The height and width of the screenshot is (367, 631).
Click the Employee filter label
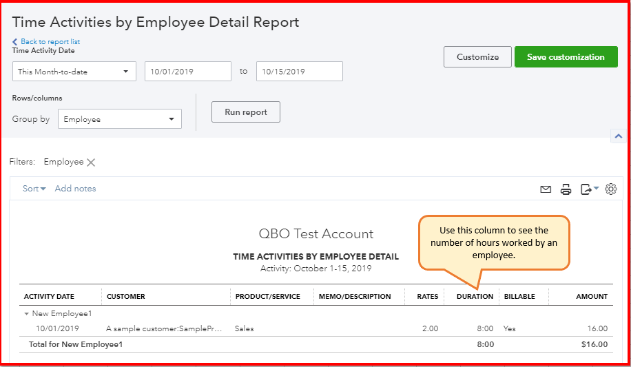63,162
